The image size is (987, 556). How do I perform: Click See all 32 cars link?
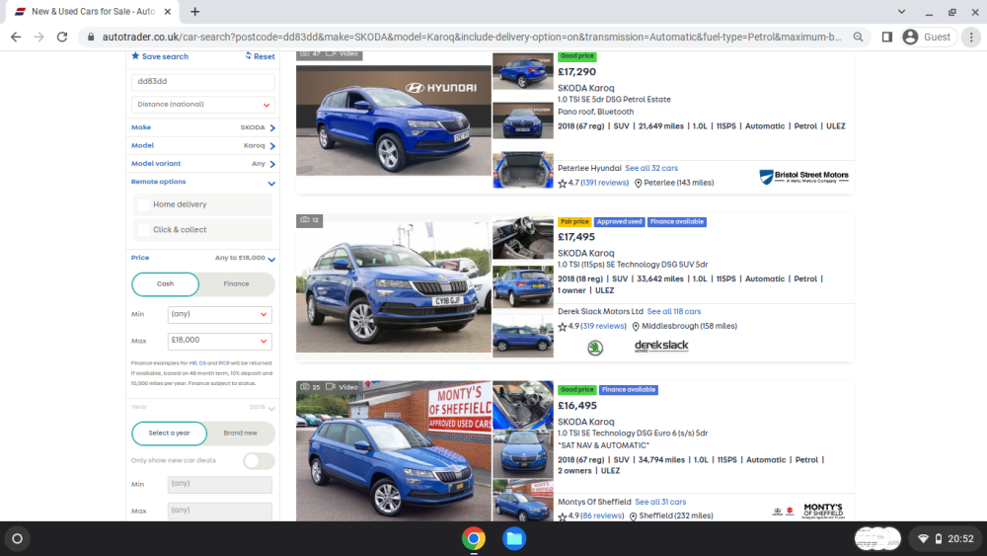click(651, 168)
